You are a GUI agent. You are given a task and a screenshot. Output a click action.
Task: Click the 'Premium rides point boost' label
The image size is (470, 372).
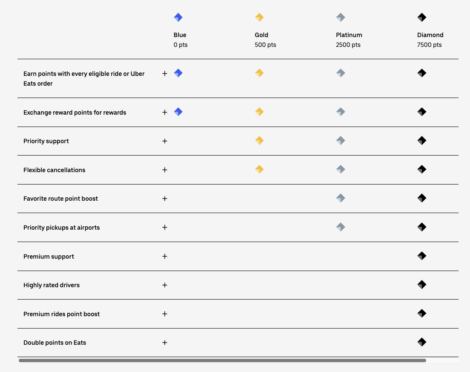click(61, 314)
